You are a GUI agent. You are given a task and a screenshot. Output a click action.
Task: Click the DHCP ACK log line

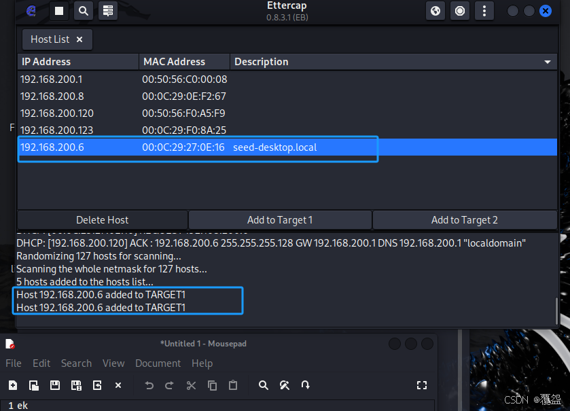point(271,243)
